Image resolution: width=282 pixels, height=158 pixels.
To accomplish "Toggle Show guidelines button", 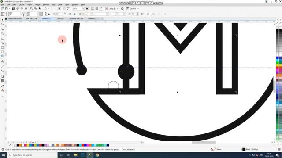I will [x=101, y=9].
